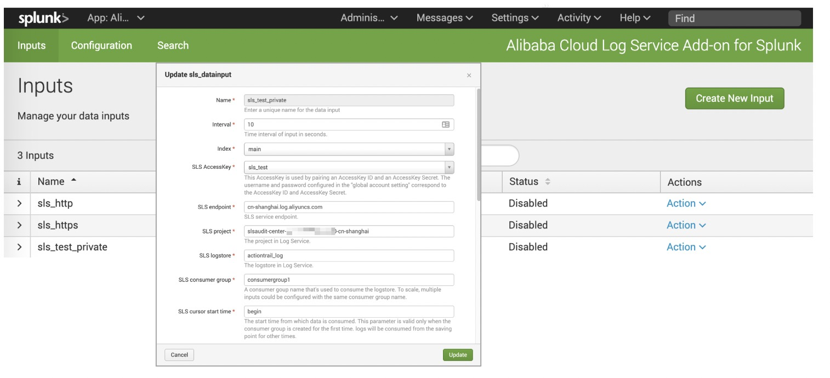The image size is (830, 378).
Task: Click the Name input field
Action: click(349, 100)
